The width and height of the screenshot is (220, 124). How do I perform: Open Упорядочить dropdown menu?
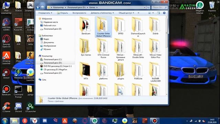[x=45, y=13]
